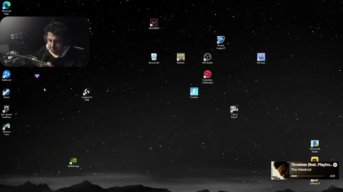The width and height of the screenshot is (343, 192).
Task: Click the Timeless song title text
Action: coord(311,165)
